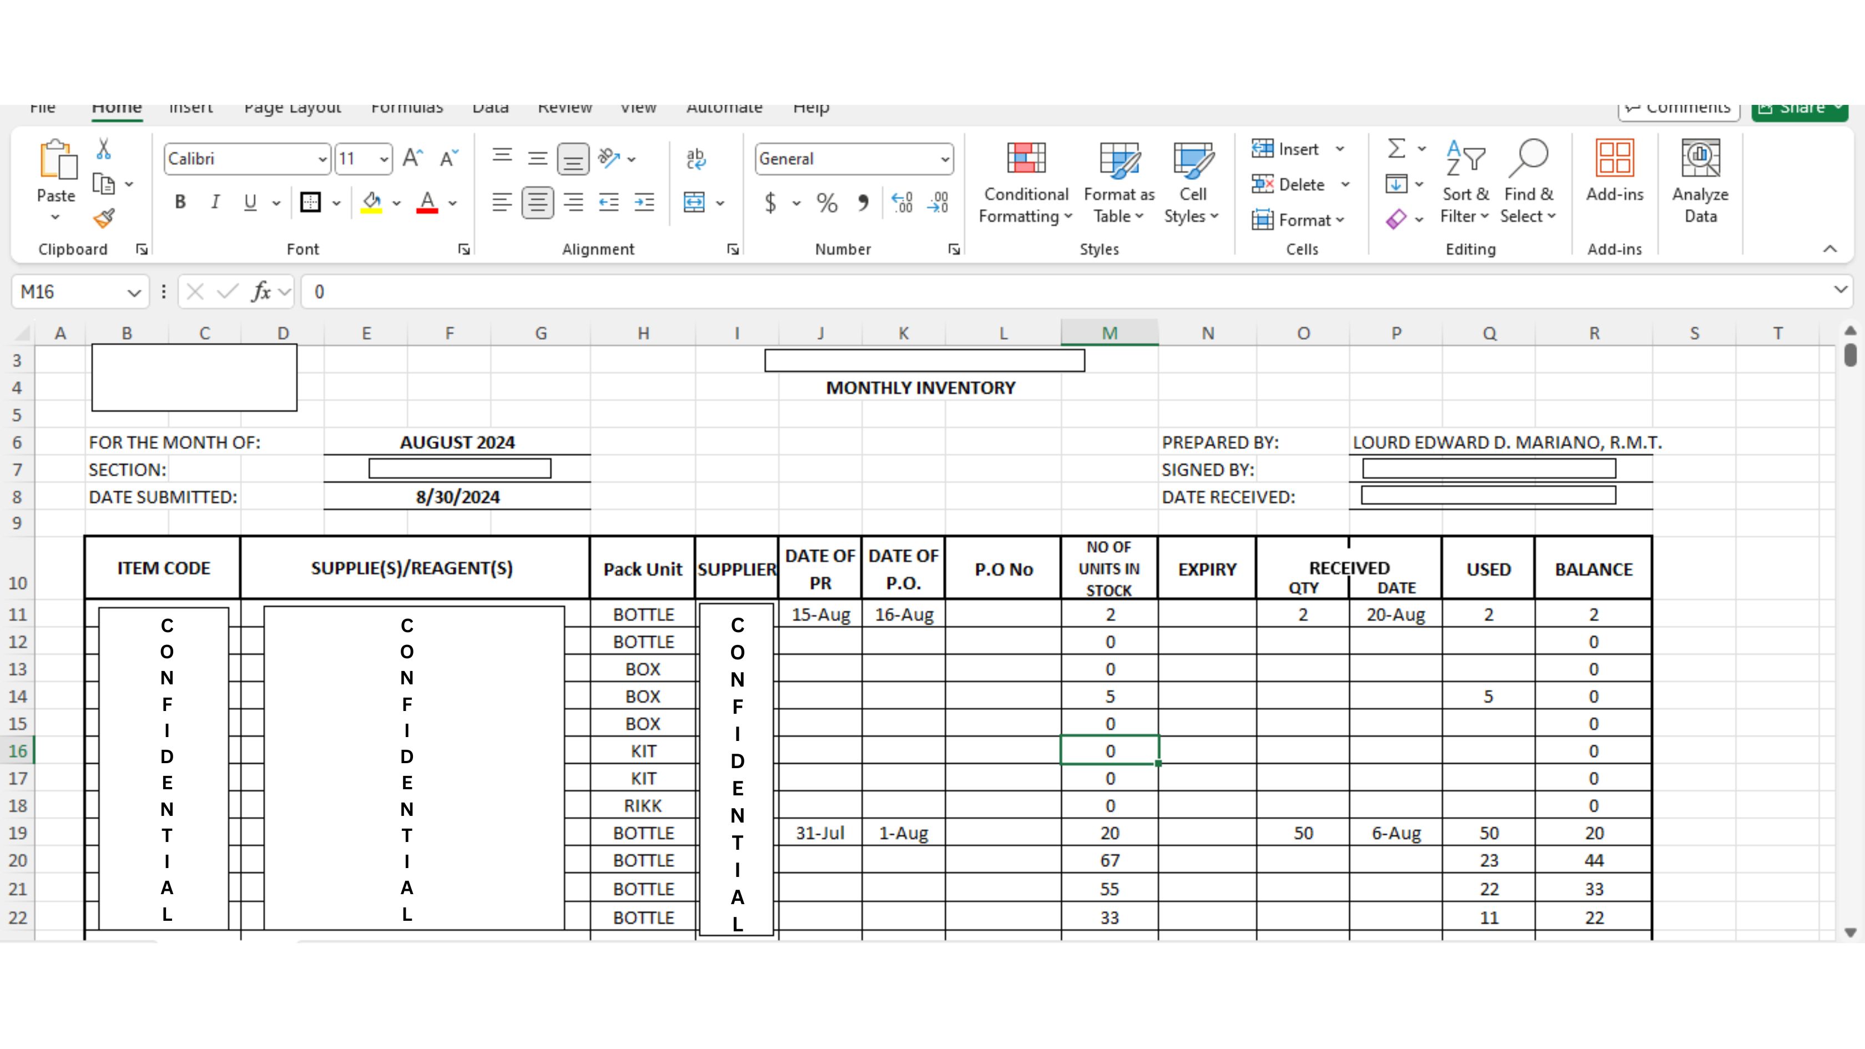Click the Percent Style icon
The height and width of the screenshot is (1049, 1865).
827,202
